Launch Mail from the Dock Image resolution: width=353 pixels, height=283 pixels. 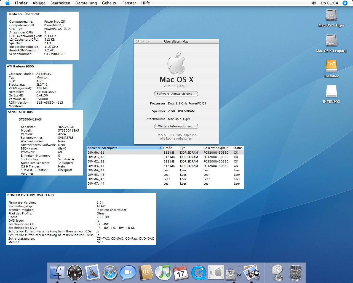[x=92, y=272]
